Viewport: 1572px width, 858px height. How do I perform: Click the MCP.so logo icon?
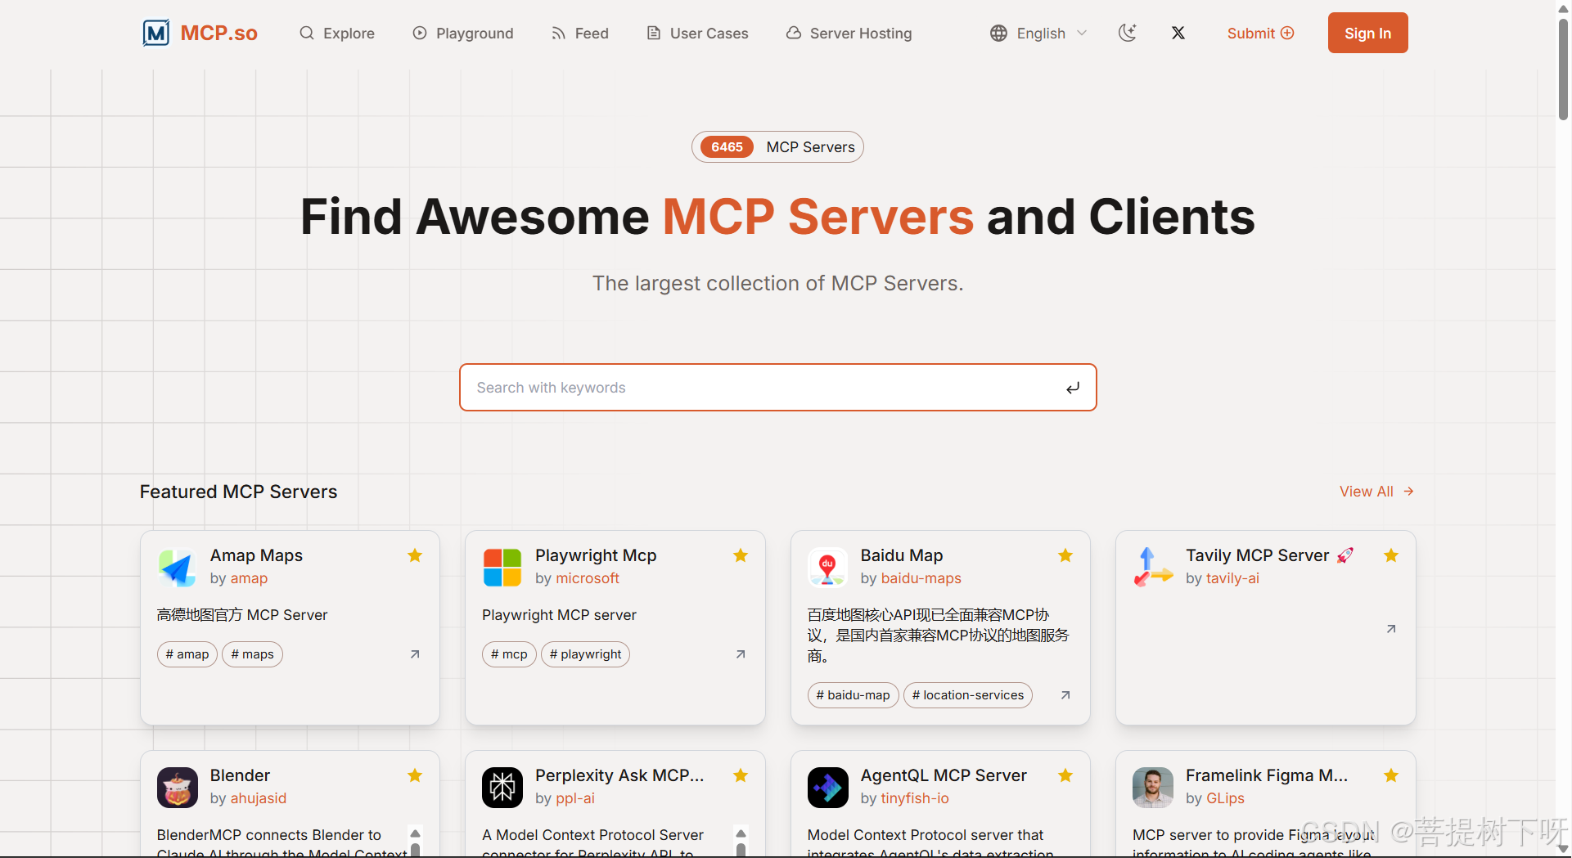click(x=155, y=33)
